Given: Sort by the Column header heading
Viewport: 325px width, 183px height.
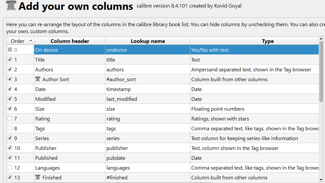Looking at the screenshot, I should coord(70,41).
